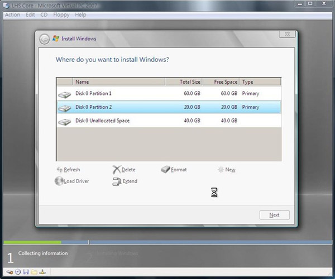Click the Extend partition icon
Viewport: 335px width, 279px height.
pyautogui.click(x=116, y=181)
